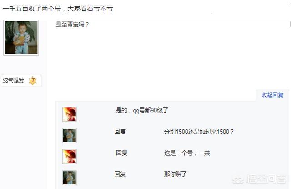Click the 回复 label in the fourth reply
Viewport: 291px width, 189px height.
[x=120, y=174]
